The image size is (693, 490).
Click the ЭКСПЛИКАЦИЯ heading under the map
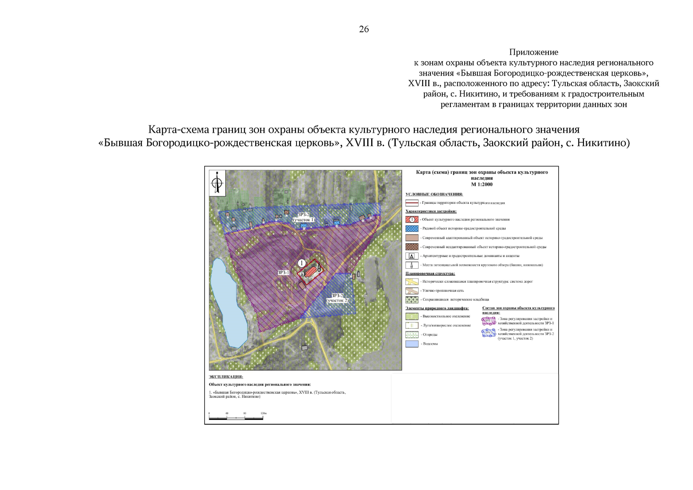click(226, 377)
